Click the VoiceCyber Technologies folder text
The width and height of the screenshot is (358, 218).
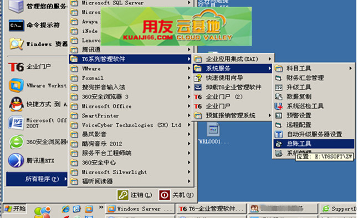tap(131, 125)
